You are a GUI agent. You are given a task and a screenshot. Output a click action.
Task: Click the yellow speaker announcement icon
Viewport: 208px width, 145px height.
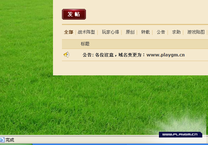click(x=66, y=55)
